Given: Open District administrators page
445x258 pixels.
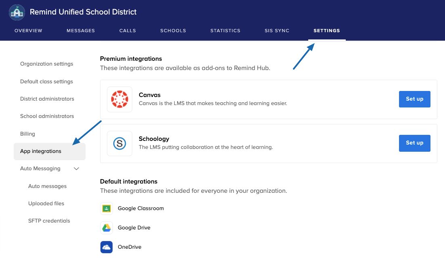Looking at the screenshot, I should point(47,99).
